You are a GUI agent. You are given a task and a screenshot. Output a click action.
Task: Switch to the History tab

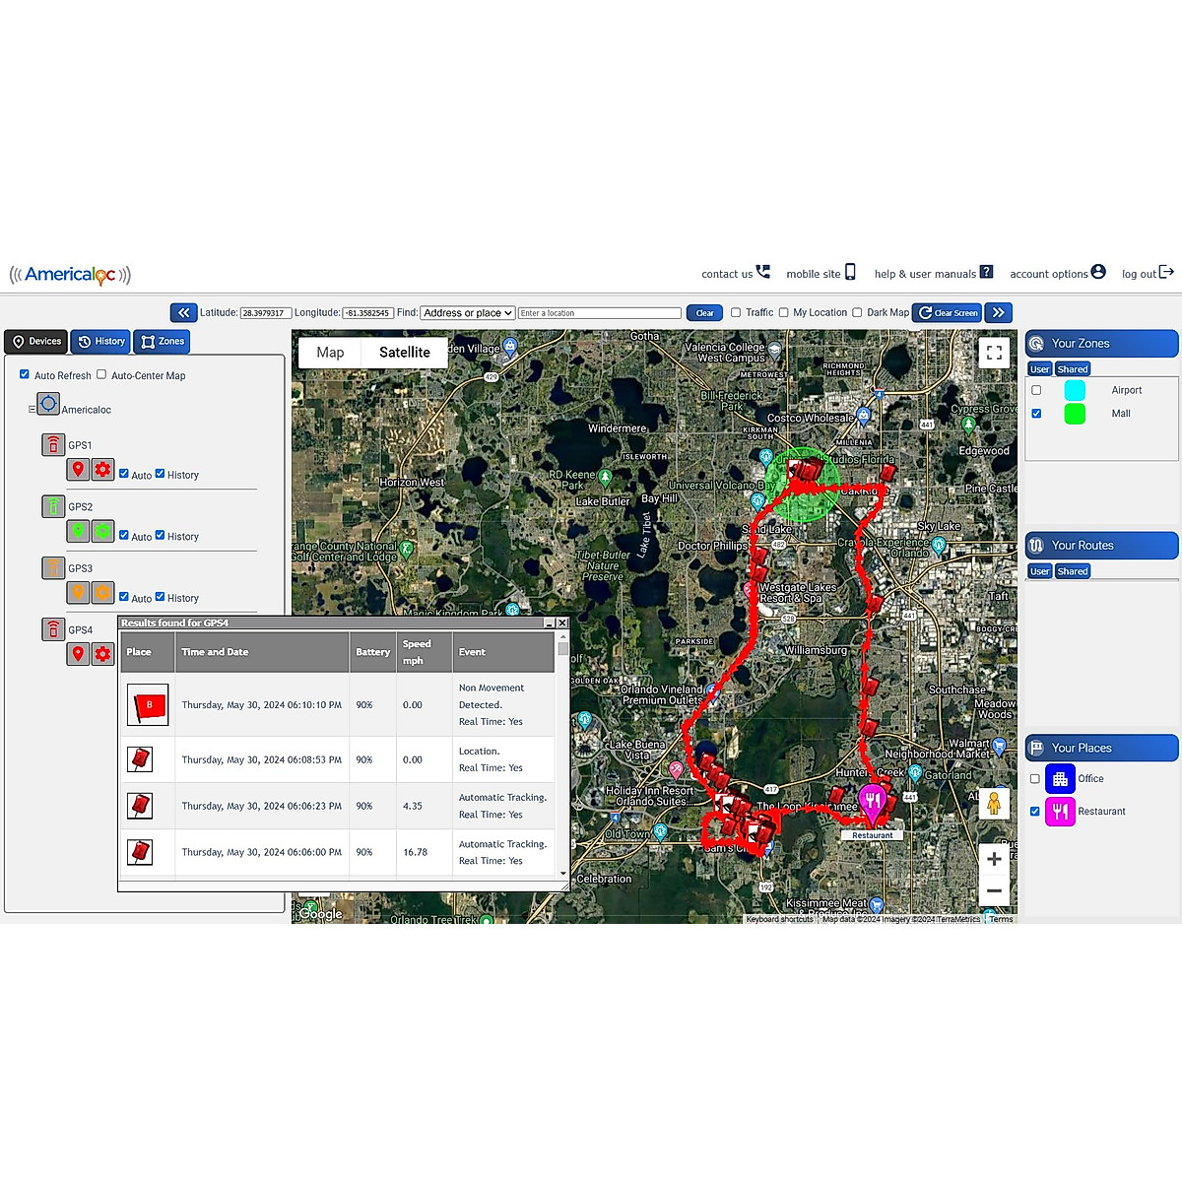click(100, 342)
